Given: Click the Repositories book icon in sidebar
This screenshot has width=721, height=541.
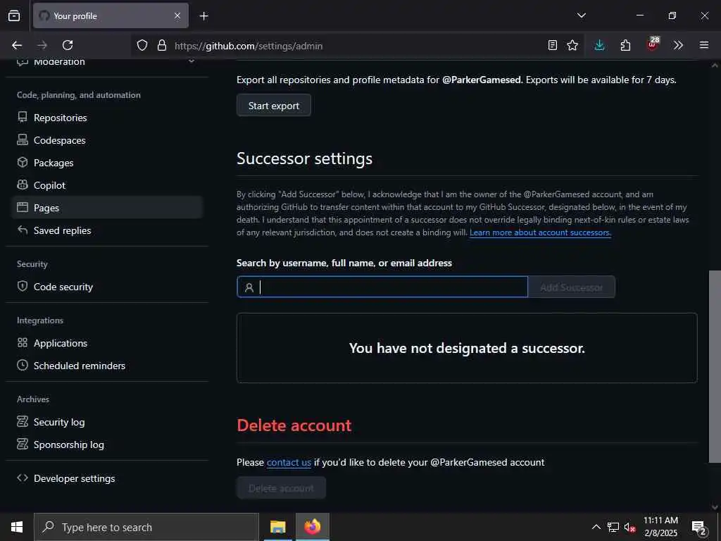Looking at the screenshot, I should pyautogui.click(x=22, y=118).
